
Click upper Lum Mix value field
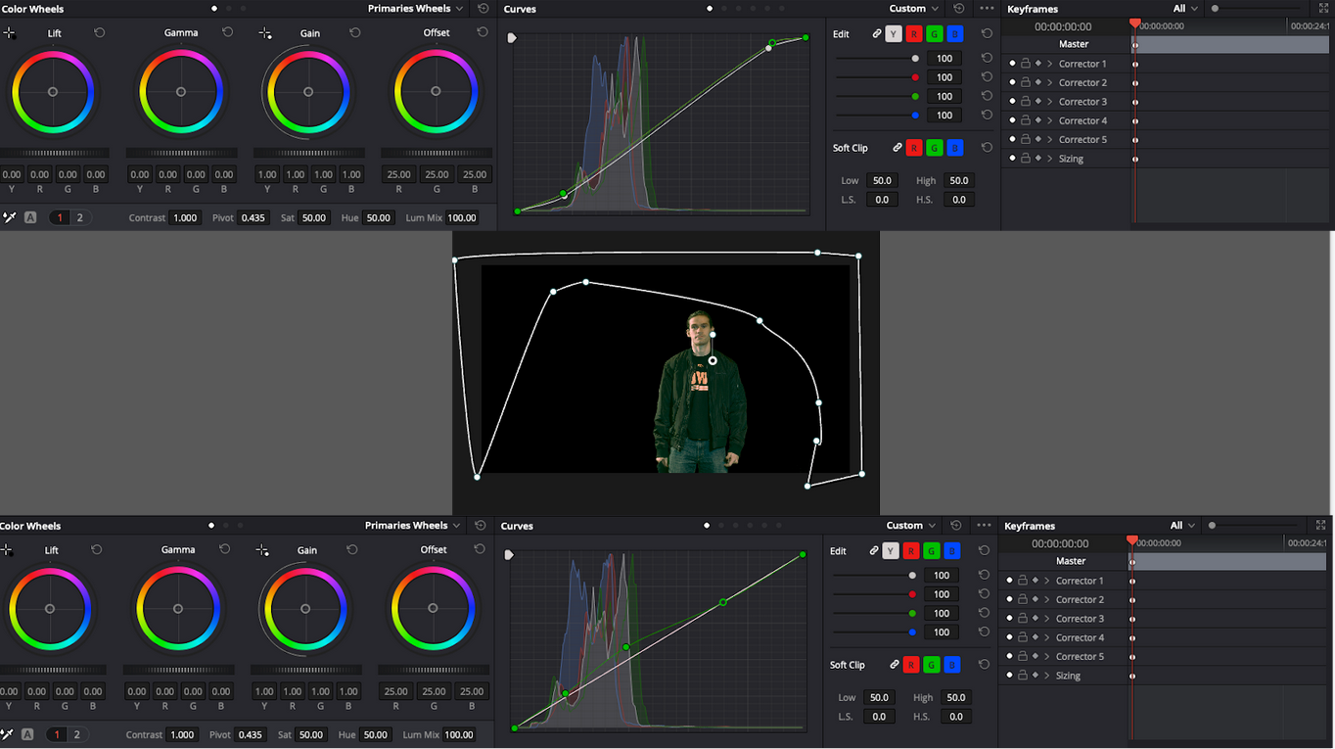tap(461, 217)
